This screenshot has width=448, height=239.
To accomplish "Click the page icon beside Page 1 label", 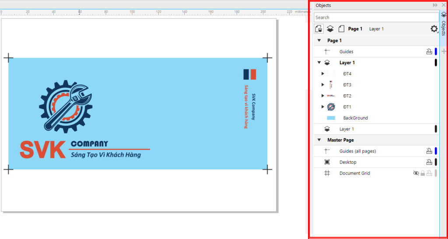I will [341, 29].
